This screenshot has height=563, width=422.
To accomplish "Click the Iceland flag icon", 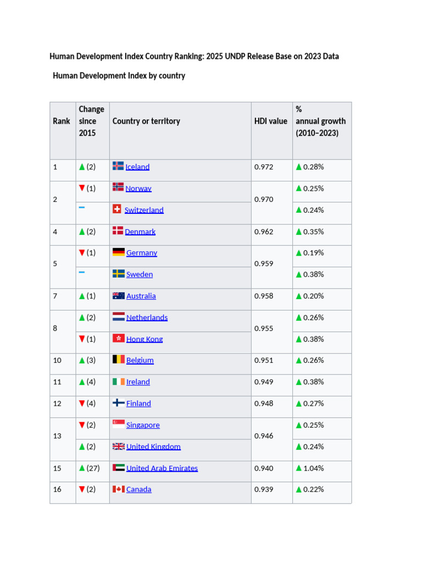I will (x=118, y=166).
